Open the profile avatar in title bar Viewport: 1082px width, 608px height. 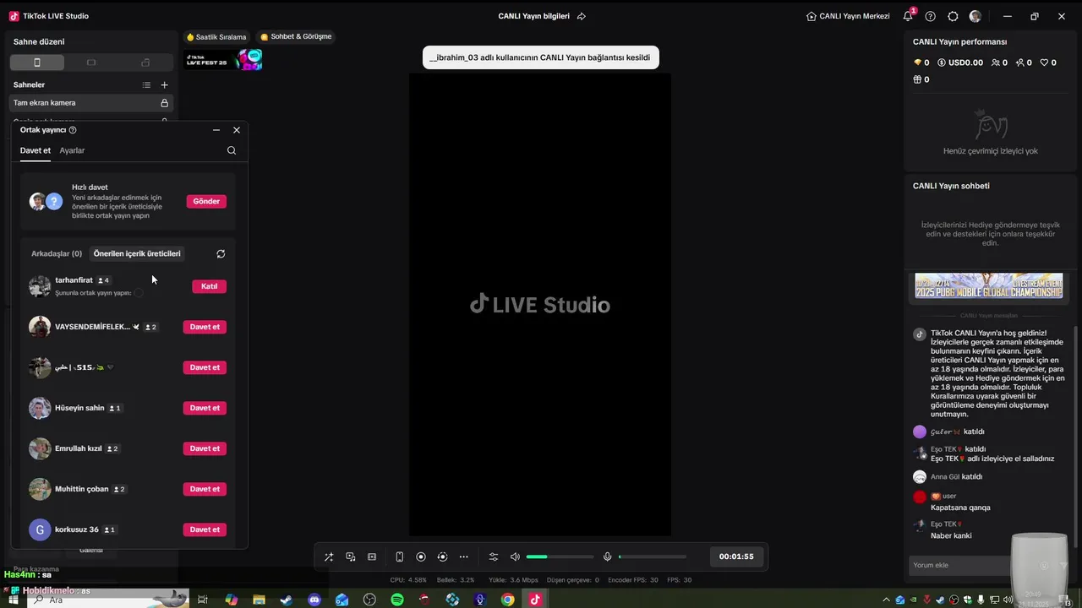pos(975,16)
